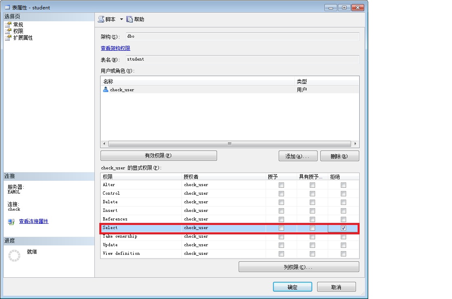Click the check_user user icon in list
This screenshot has width=452, height=299.
pyautogui.click(x=106, y=90)
